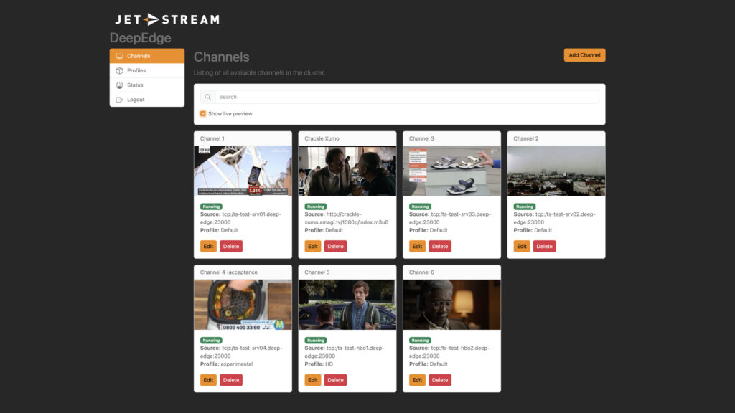735x413 pixels.
Task: Click the logout arrow icon in sidebar
Action: coord(119,100)
